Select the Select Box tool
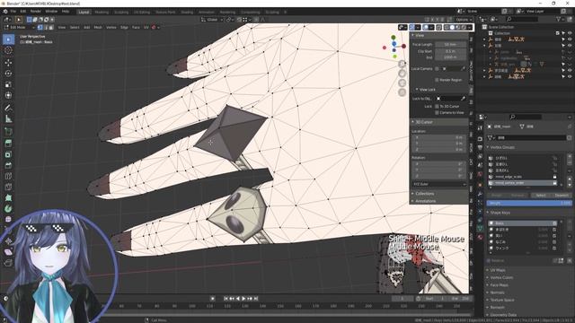575x323 pixels. coord(8,39)
